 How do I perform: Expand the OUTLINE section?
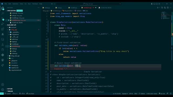tap(10, 89)
